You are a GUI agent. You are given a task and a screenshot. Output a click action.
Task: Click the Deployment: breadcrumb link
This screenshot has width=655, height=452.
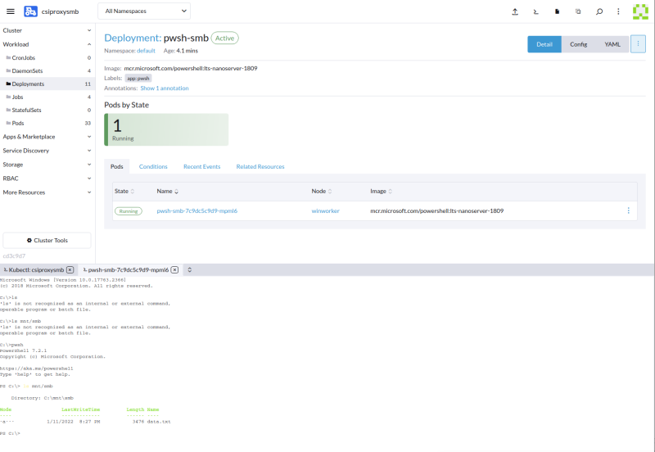133,38
